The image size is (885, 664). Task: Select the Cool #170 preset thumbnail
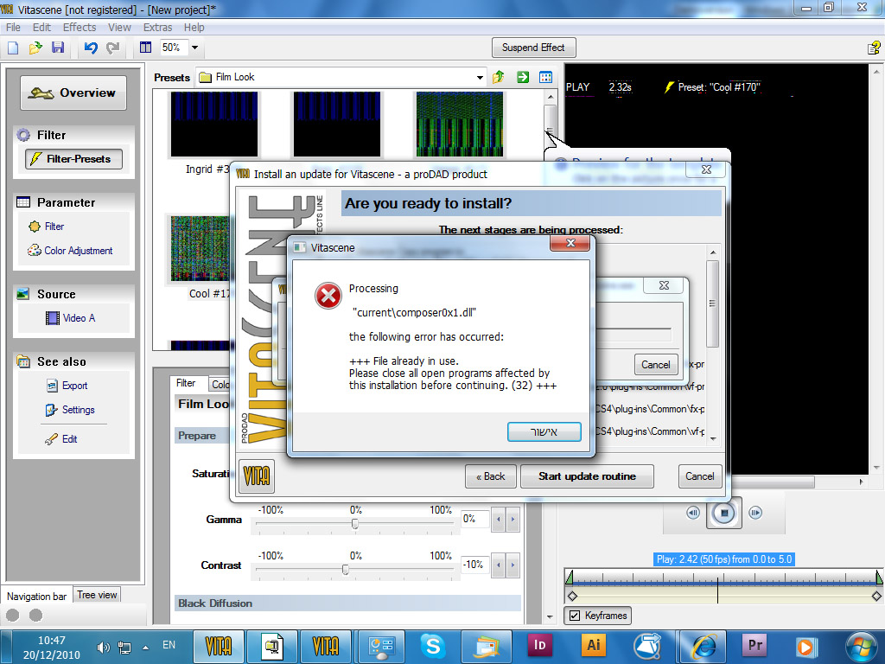201,248
